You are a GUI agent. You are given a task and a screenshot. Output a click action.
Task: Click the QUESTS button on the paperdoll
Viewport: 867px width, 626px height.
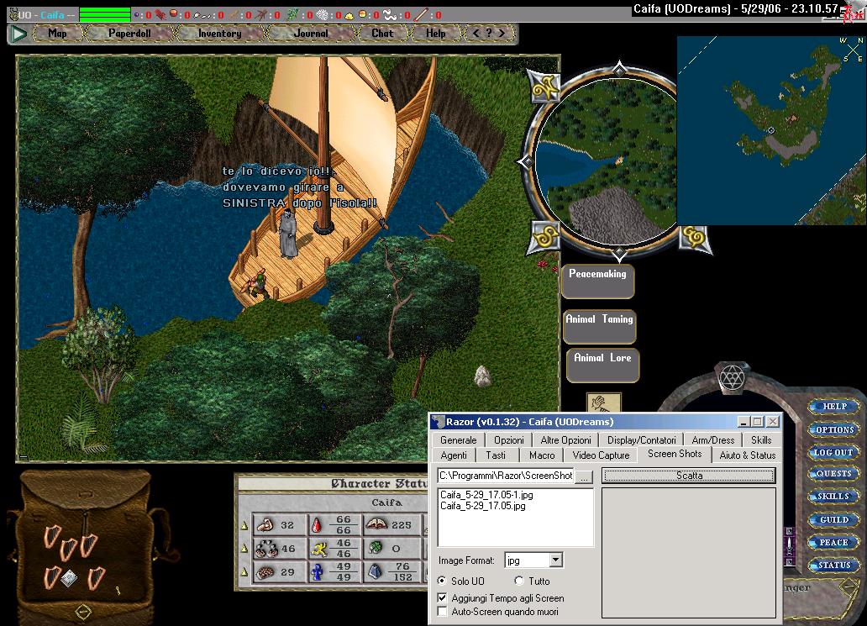(x=833, y=474)
